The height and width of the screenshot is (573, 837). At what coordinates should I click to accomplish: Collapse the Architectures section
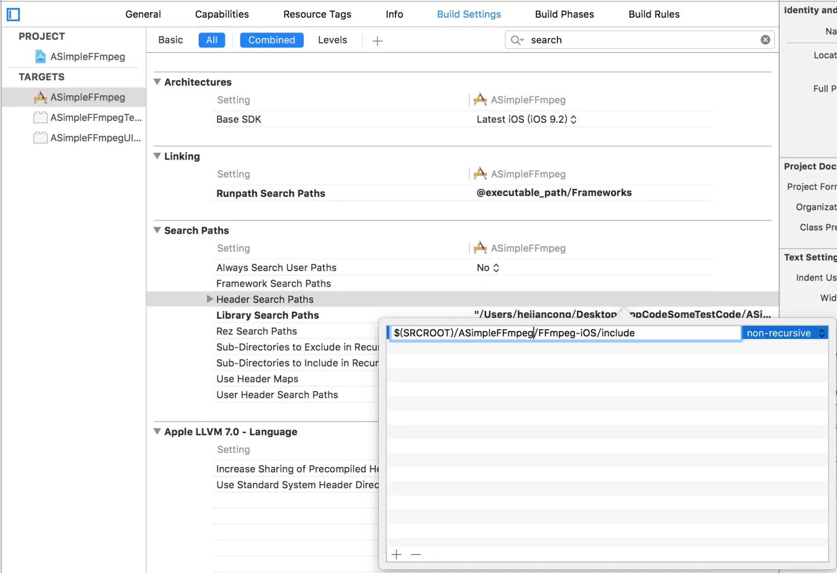coord(157,82)
